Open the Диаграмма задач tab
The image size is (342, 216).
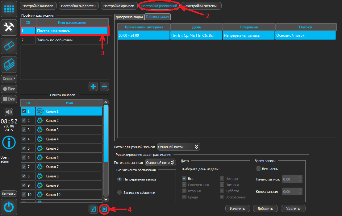pyautogui.click(x=129, y=17)
